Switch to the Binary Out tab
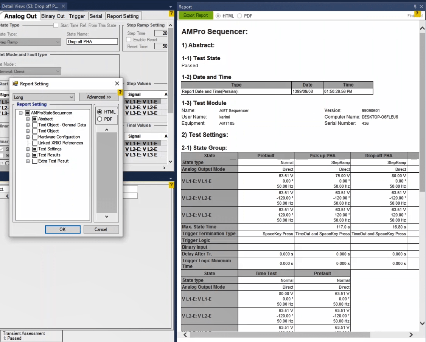 pos(53,16)
